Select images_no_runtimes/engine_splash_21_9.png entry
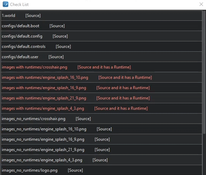The height and width of the screenshot is (175, 206). coord(101,150)
